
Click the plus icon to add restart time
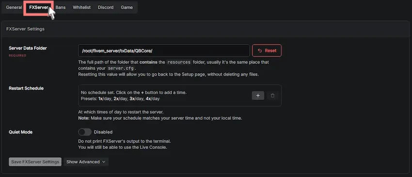click(258, 96)
